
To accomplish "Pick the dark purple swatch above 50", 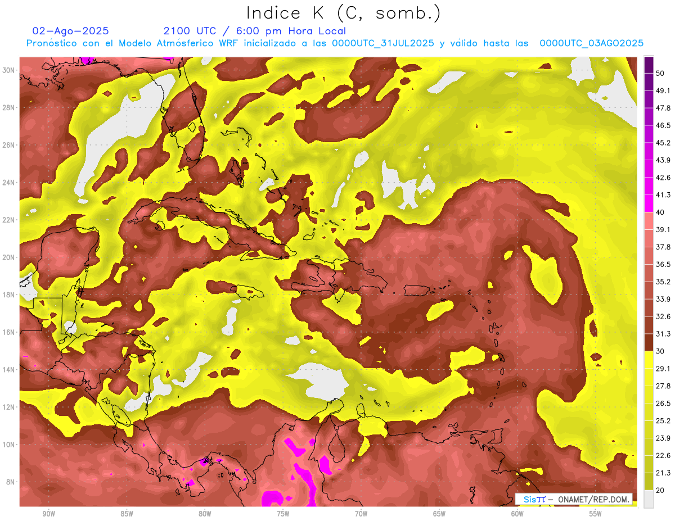I will (649, 65).
